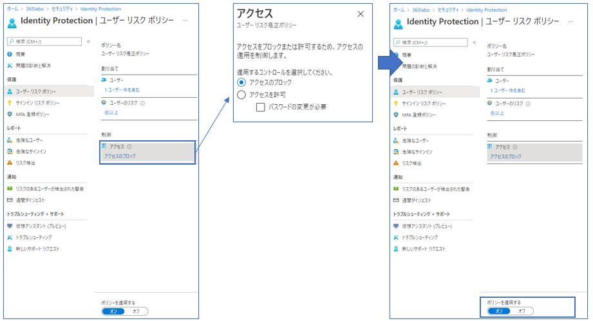Image resolution: width=593 pixels, height=321 pixels.
Task: Click 週間ダイジェスト envelope icon in right window
Action: [396, 200]
